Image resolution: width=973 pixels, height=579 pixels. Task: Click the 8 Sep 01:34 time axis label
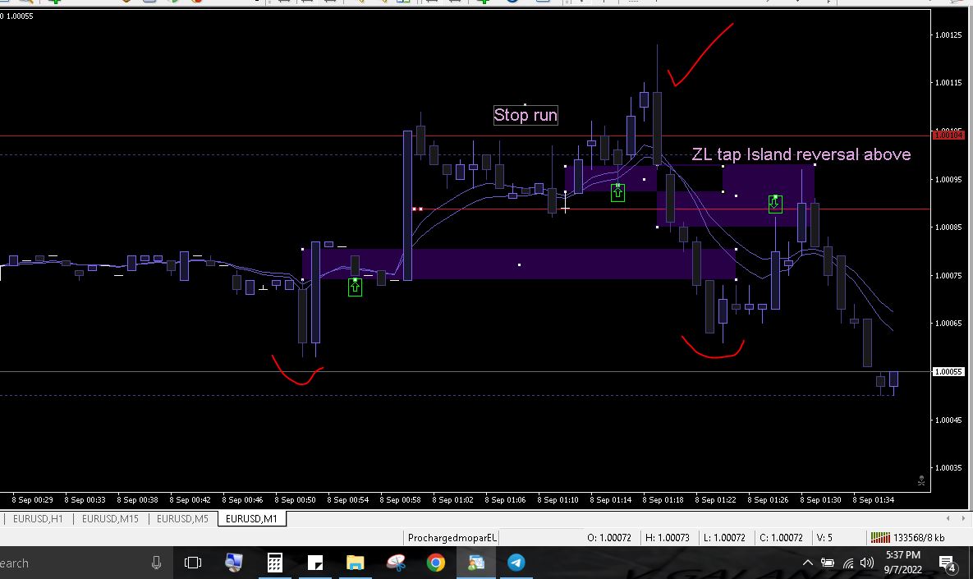coord(873,499)
